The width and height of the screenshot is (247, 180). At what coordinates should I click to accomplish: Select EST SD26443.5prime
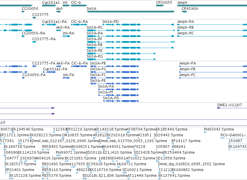168,135
